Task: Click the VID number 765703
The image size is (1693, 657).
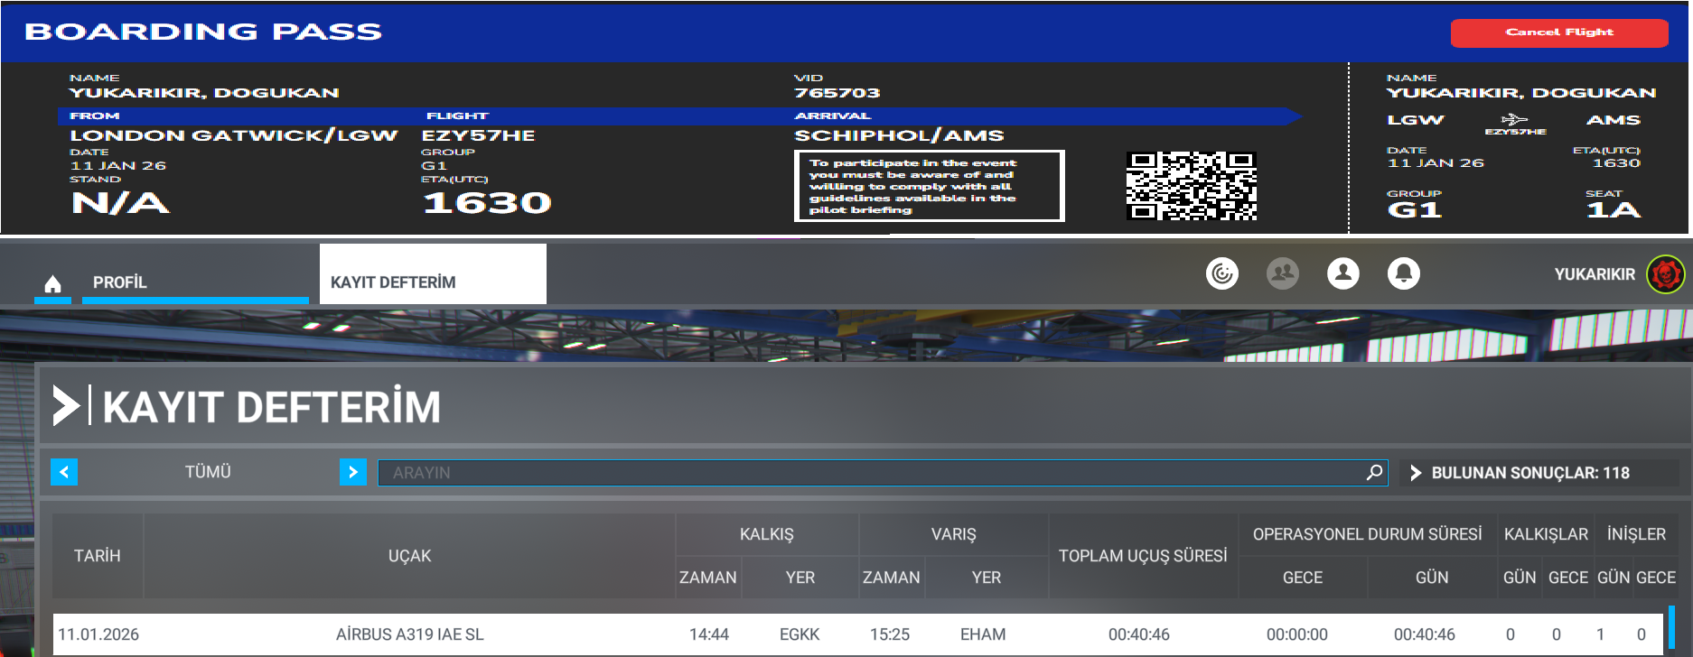Action: point(837,93)
